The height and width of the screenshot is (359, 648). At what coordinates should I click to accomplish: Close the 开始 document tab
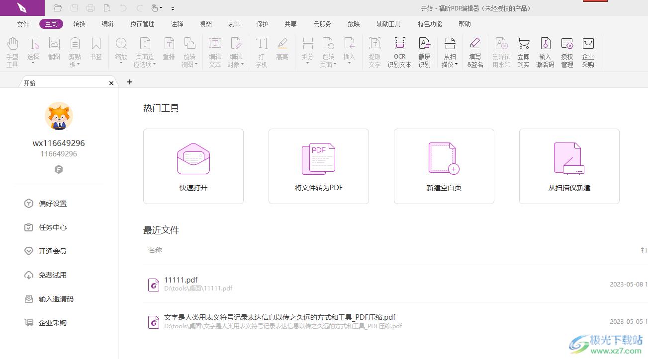point(111,83)
